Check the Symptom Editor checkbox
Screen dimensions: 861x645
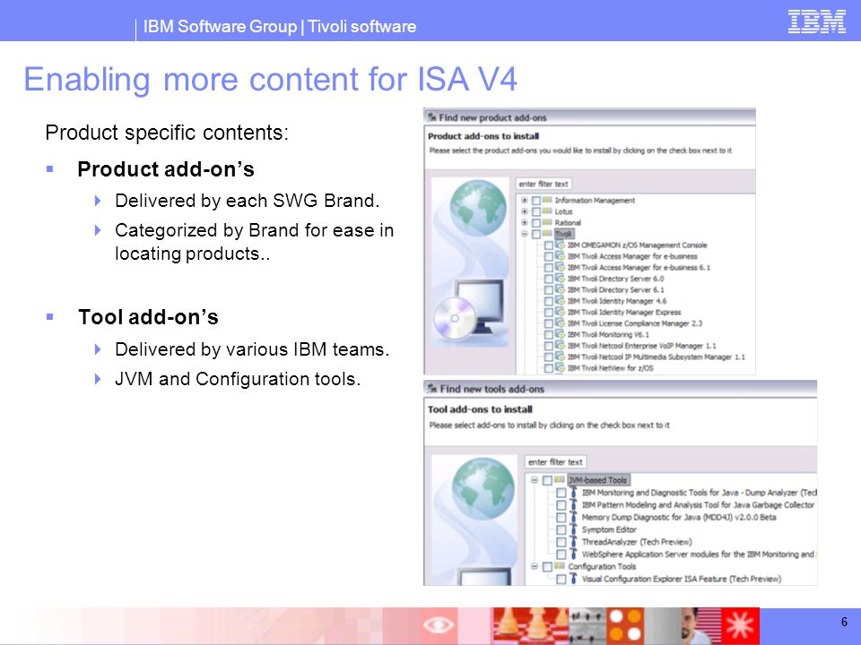pos(561,529)
